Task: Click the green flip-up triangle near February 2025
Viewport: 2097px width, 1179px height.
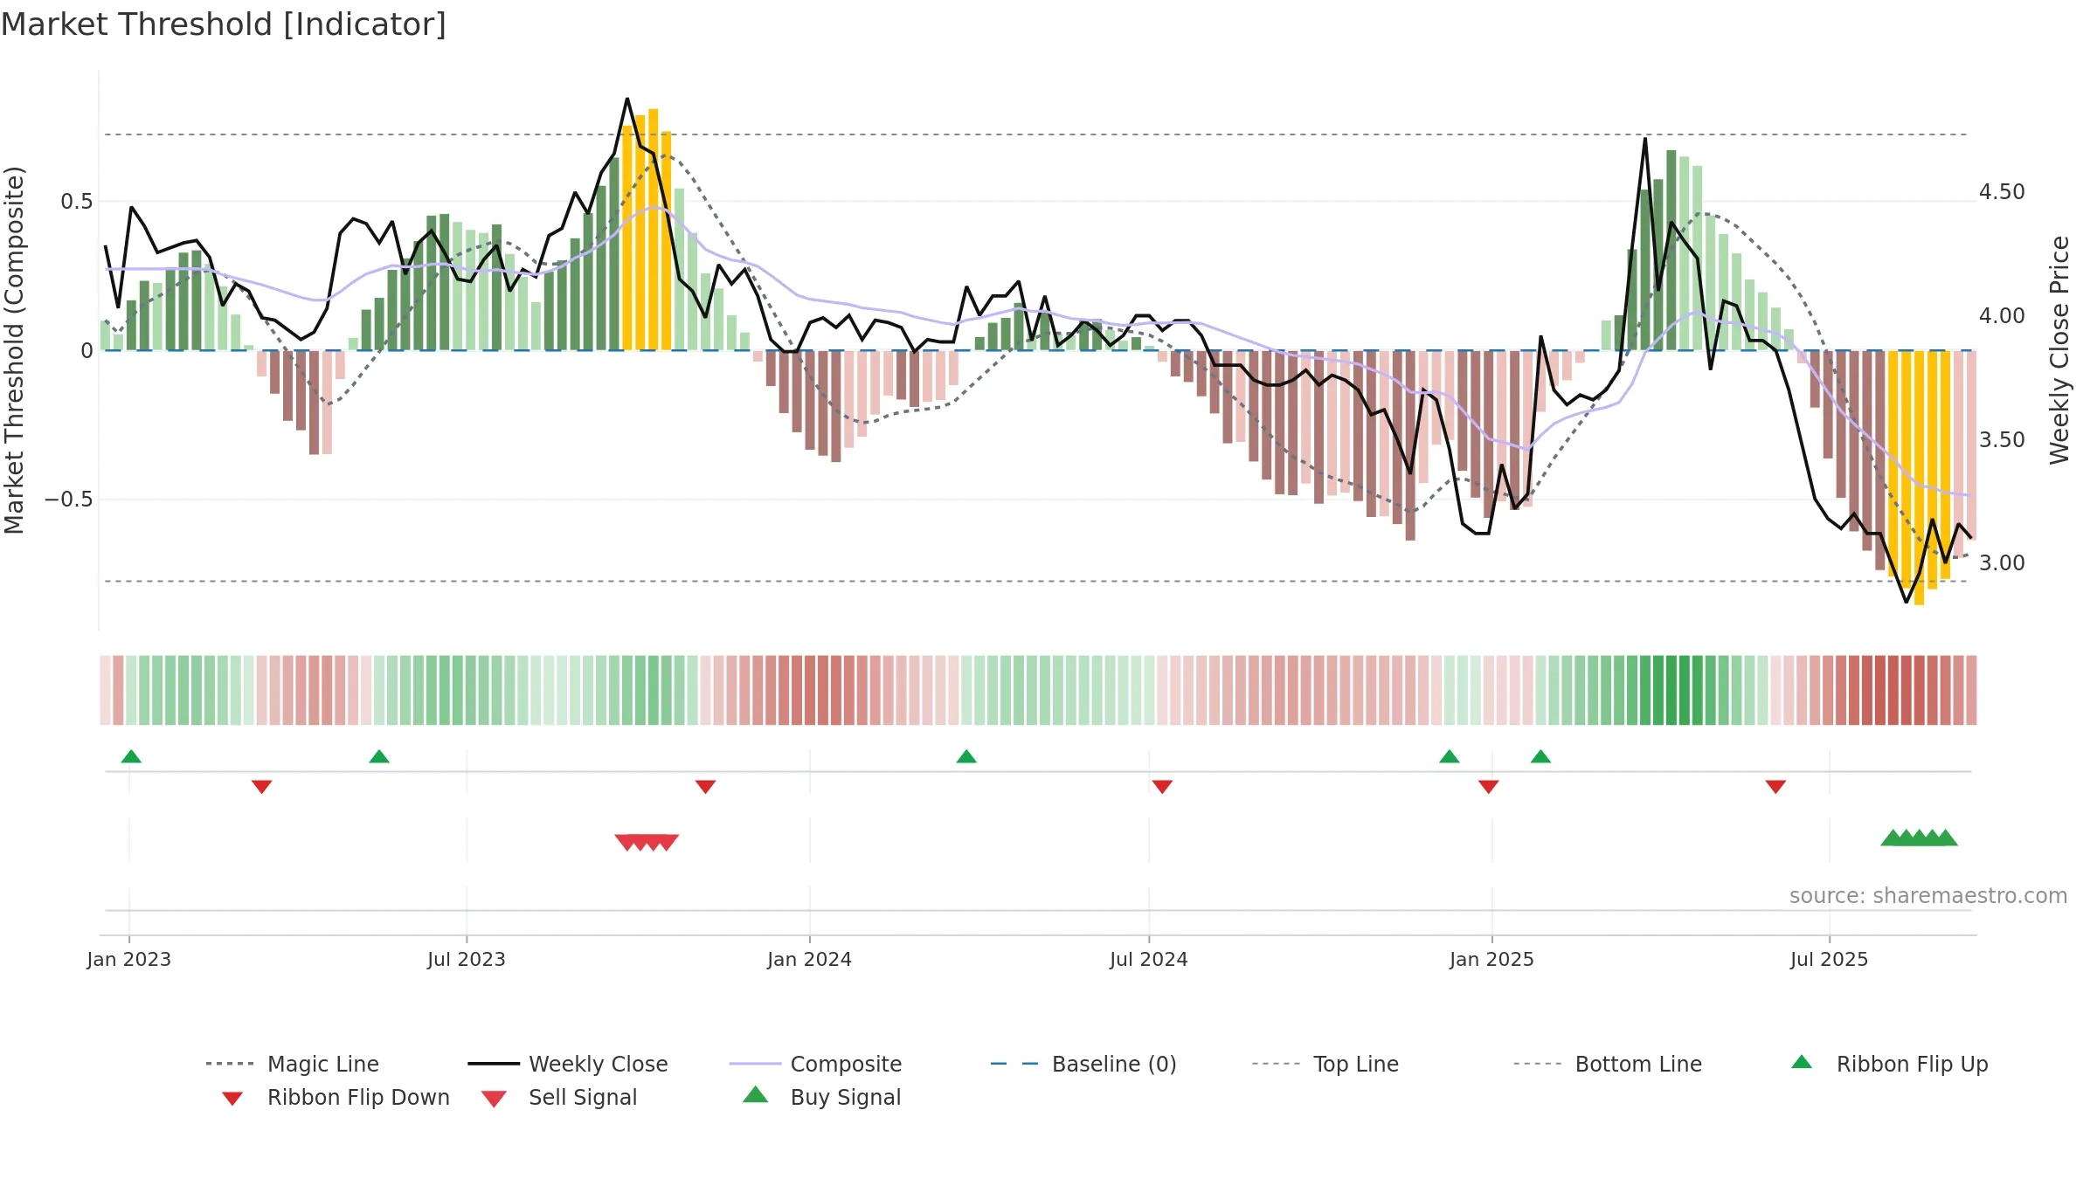Action: click(x=1540, y=756)
